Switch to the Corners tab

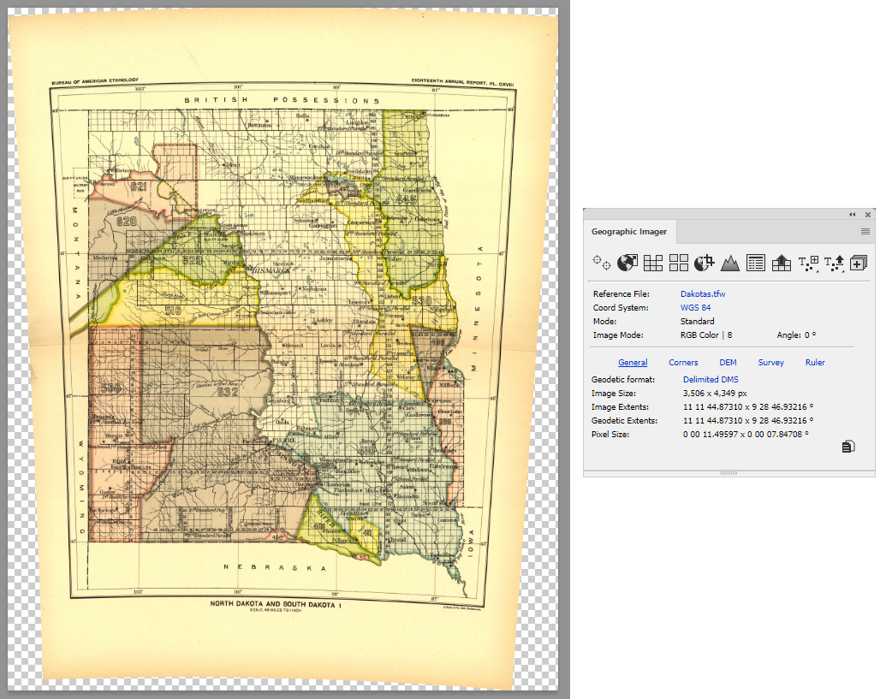[683, 363]
